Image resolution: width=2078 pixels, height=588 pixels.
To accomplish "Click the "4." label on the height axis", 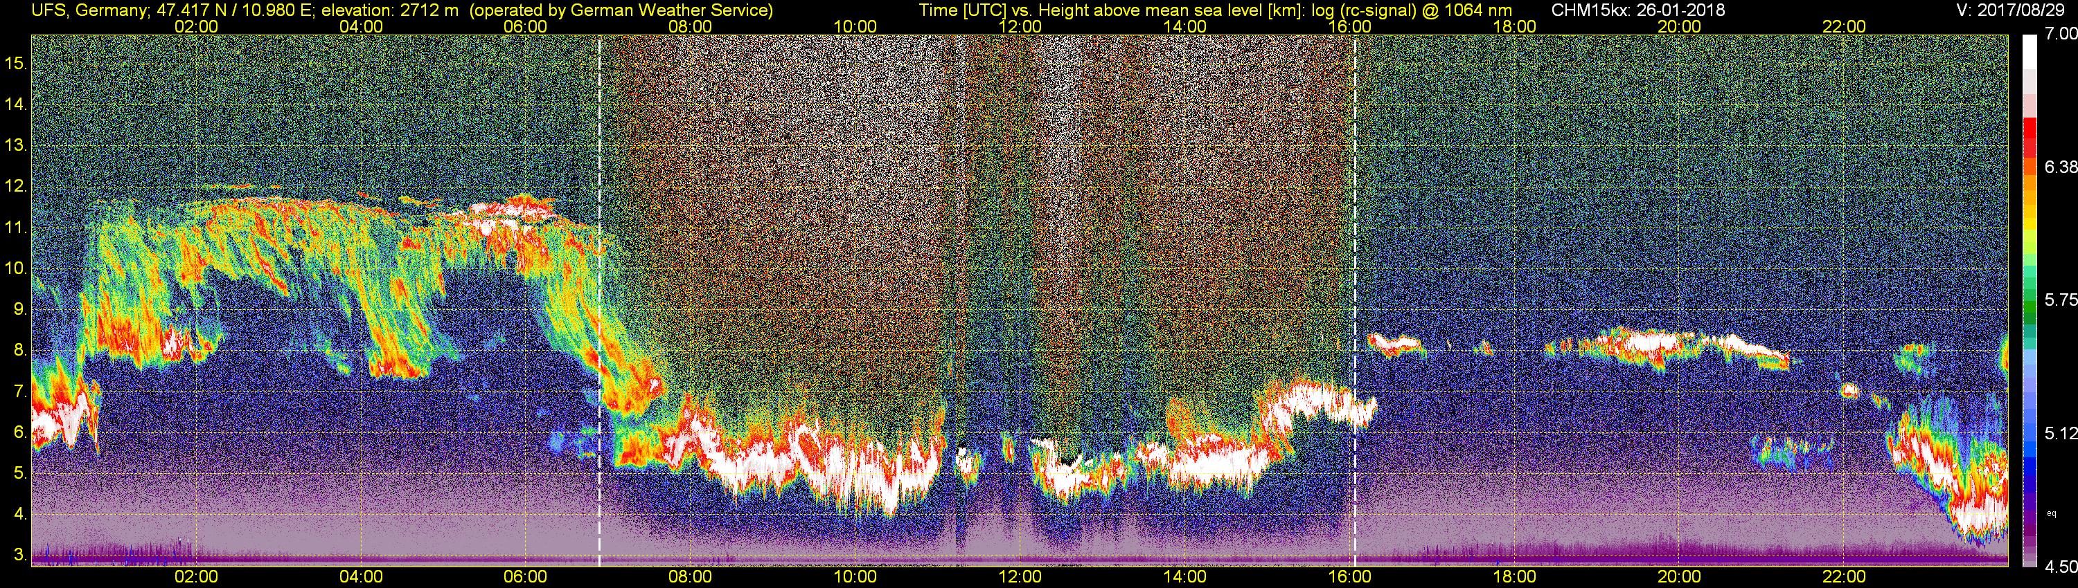I will [x=19, y=515].
